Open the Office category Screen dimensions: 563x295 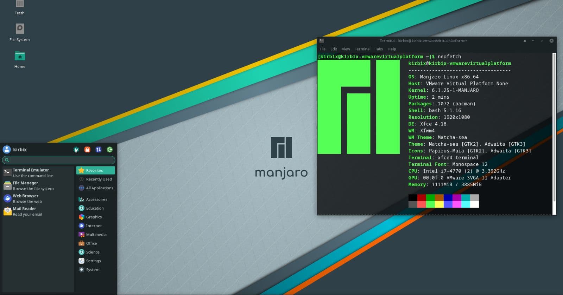tap(95, 243)
